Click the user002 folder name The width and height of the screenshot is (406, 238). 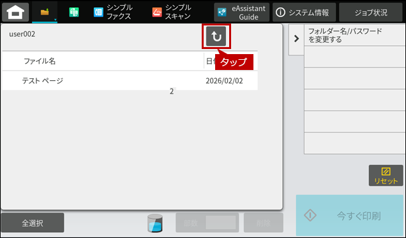pos(22,34)
